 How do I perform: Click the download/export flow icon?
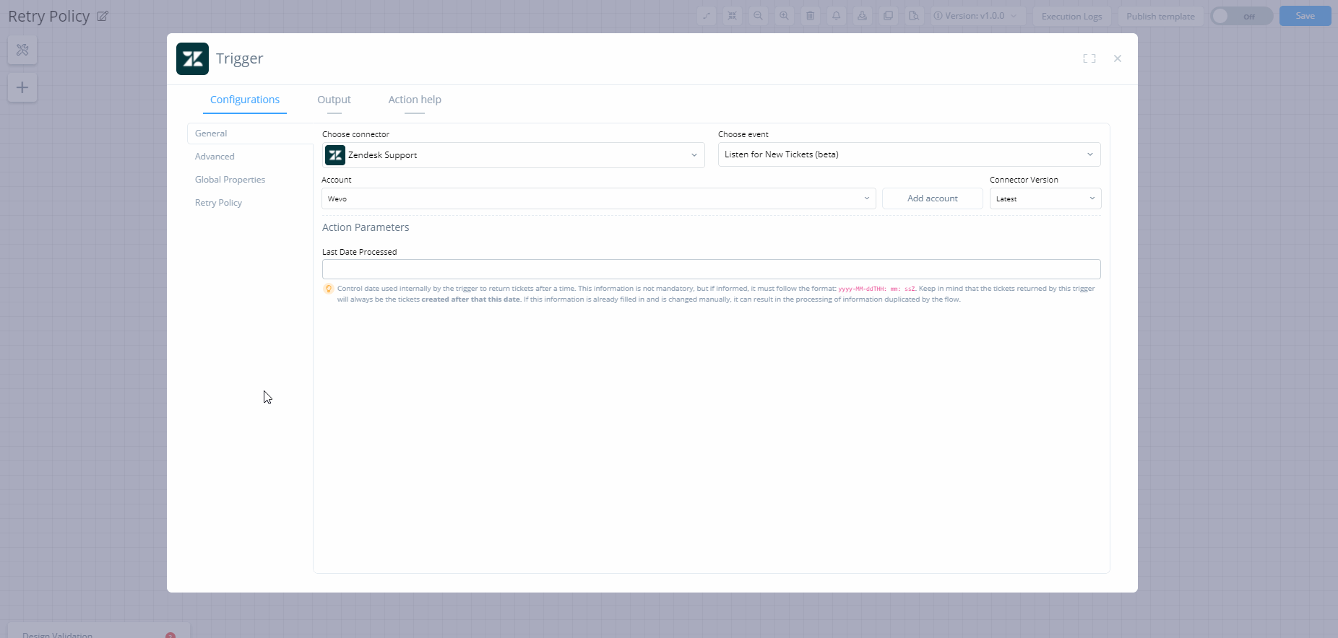[863, 16]
